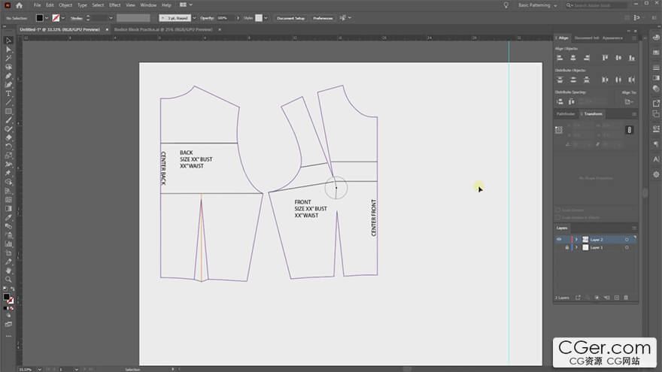
Task: Expand Layer 2 contents arrow
Action: point(576,239)
